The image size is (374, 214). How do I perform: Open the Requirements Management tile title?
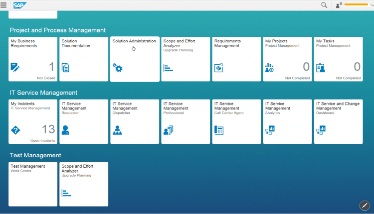coord(227,43)
